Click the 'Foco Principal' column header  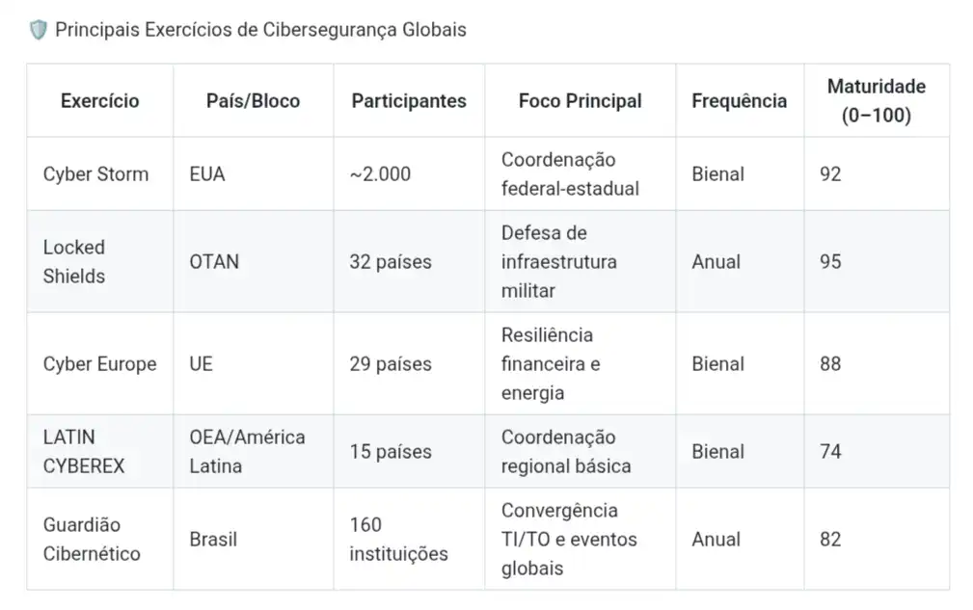point(580,101)
